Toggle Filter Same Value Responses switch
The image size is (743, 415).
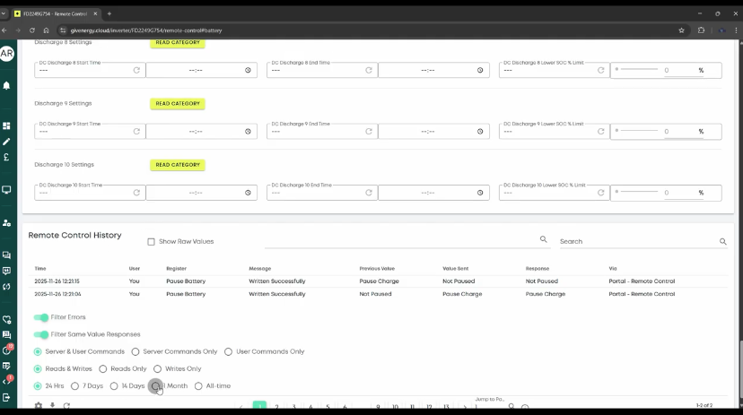pyautogui.click(x=41, y=334)
